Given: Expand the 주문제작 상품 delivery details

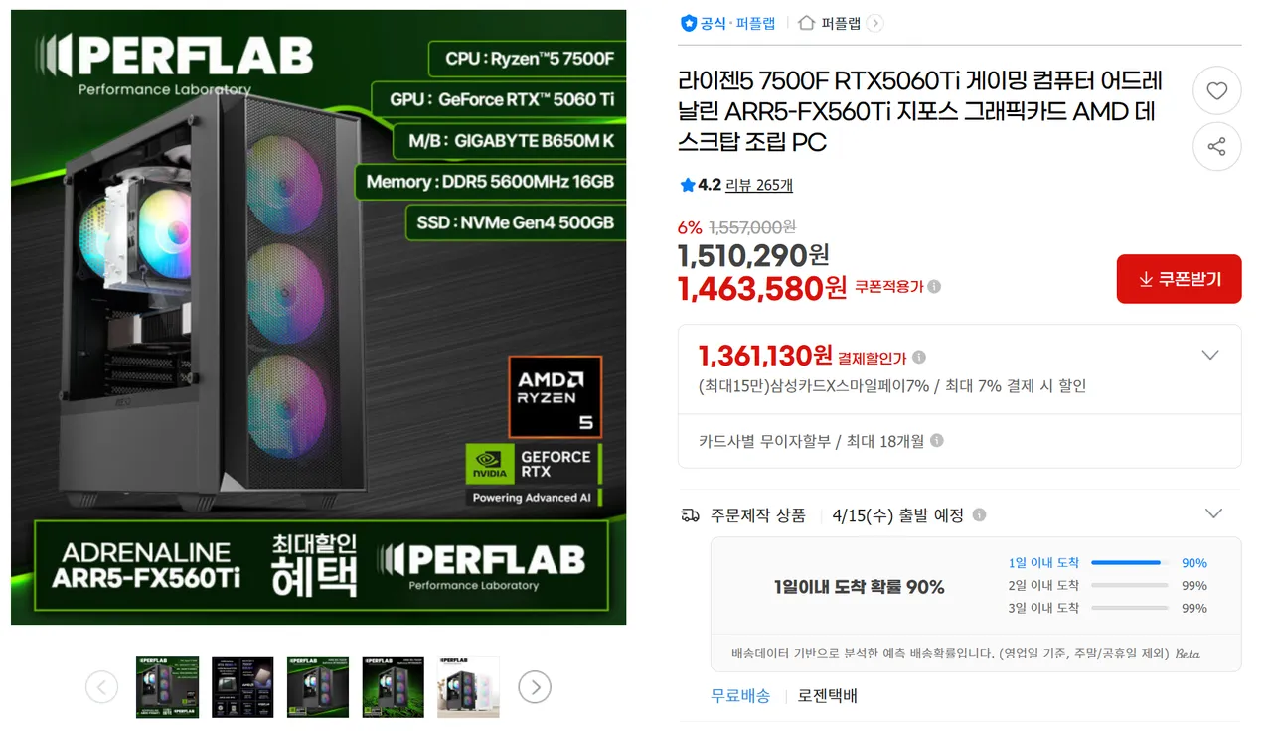Looking at the screenshot, I should [1213, 513].
